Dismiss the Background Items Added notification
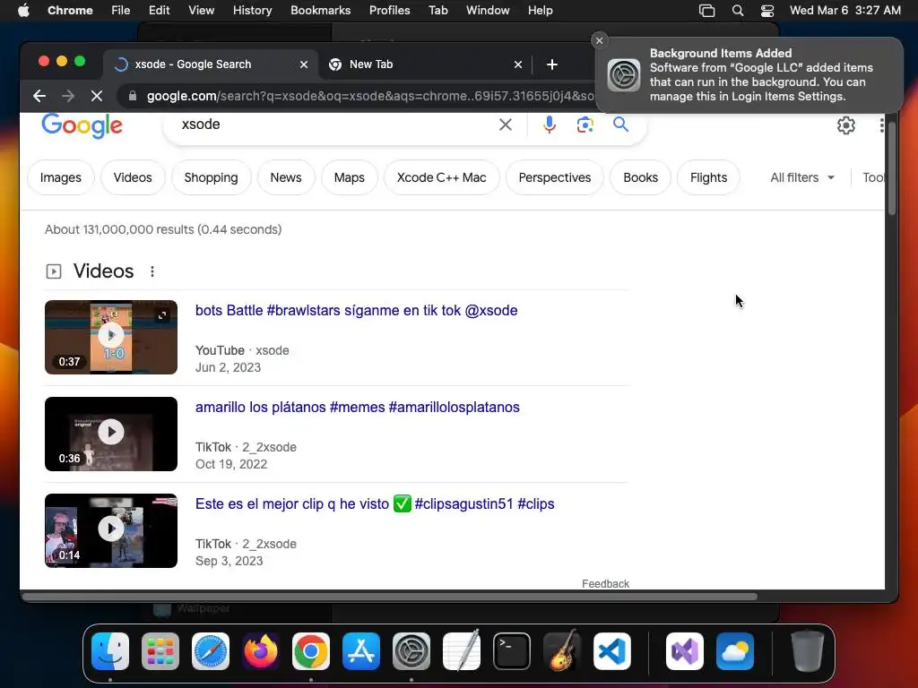918x688 pixels. coord(599,40)
